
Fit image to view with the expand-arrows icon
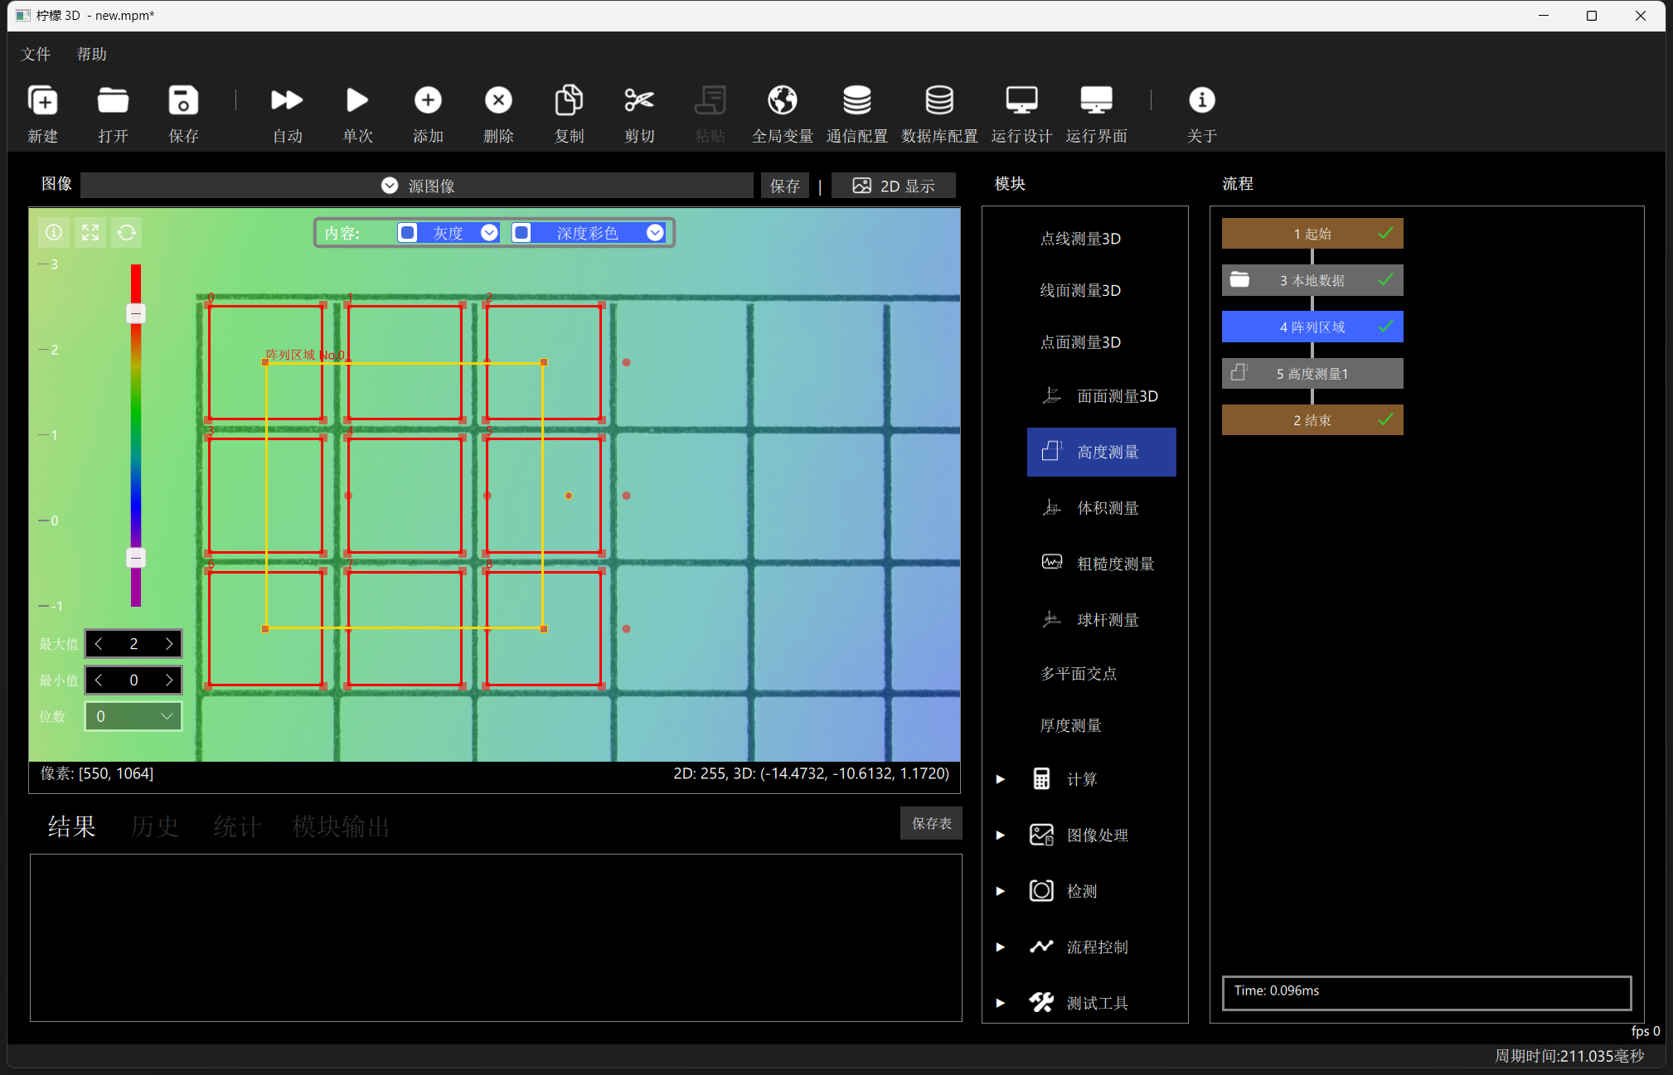pyautogui.click(x=90, y=233)
